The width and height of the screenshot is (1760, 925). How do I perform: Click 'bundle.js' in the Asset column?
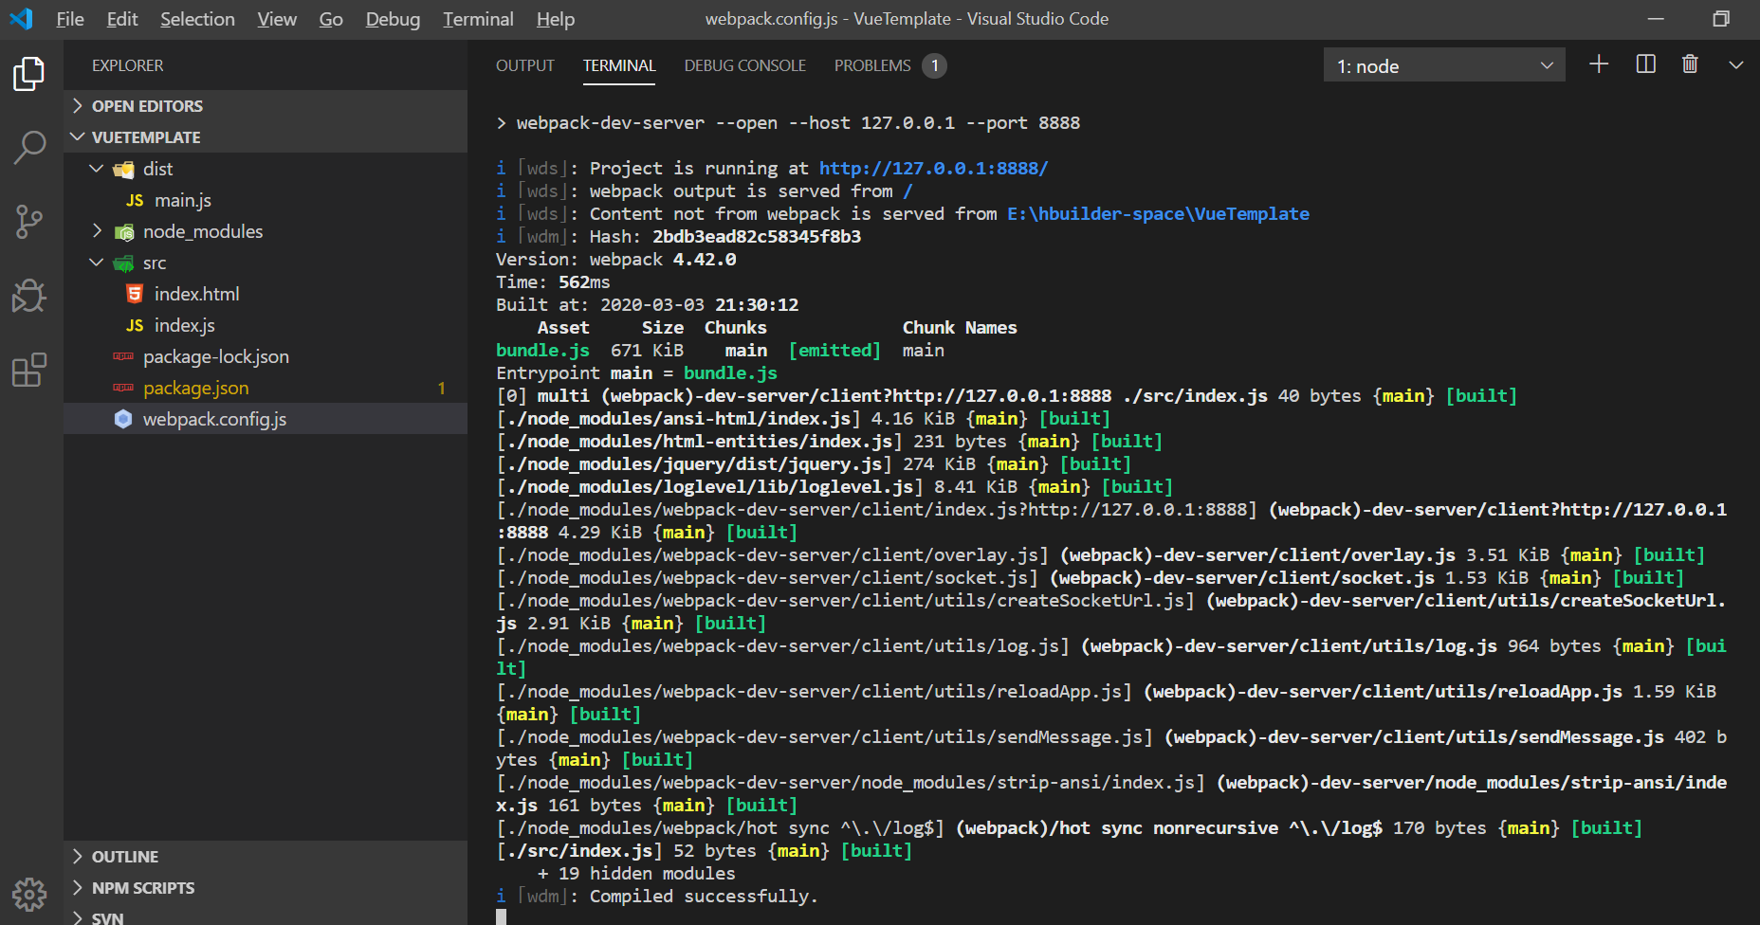click(542, 350)
